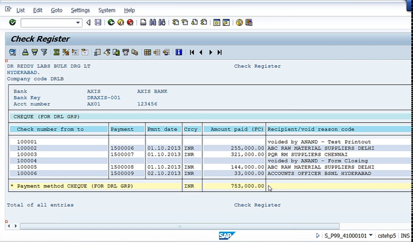
Task: Click the amount 144,000.00 cell
Action: click(247, 167)
